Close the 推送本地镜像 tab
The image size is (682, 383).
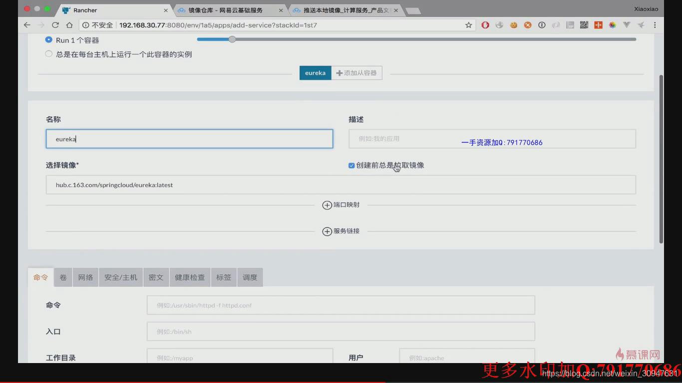(396, 10)
